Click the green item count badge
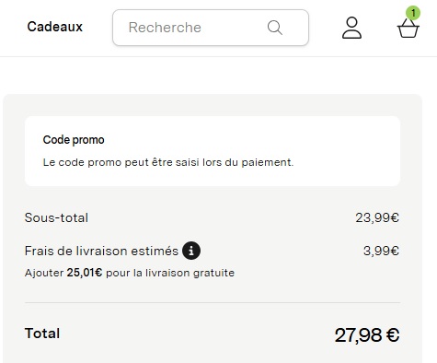Screen dimensions: 437x363 [413, 13]
